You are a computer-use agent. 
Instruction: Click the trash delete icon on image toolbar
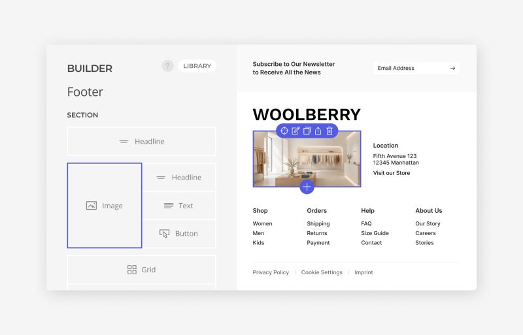[x=329, y=131]
